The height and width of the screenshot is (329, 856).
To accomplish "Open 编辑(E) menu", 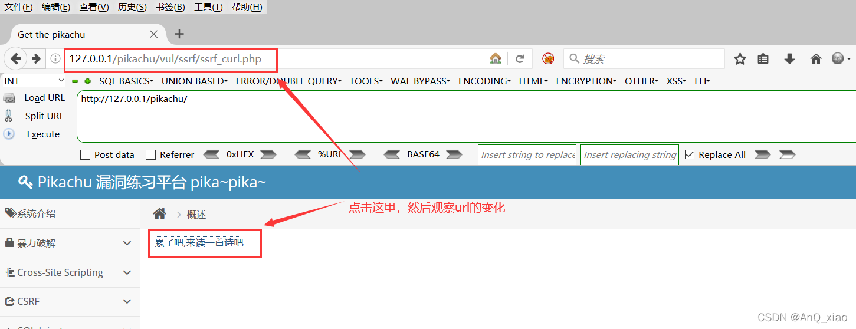I will (56, 7).
